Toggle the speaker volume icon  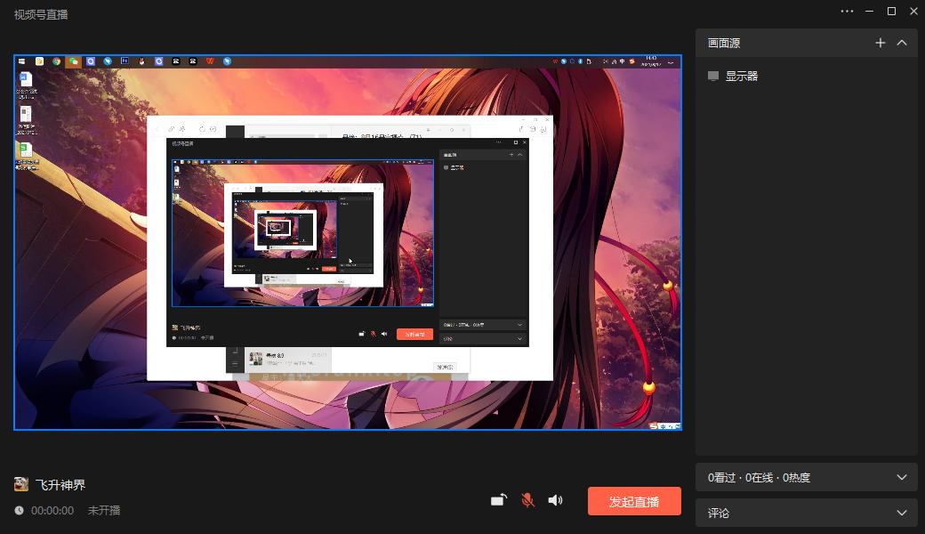point(555,500)
